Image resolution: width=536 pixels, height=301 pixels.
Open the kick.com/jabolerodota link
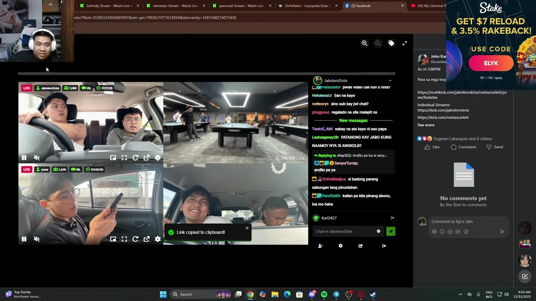pyautogui.click(x=443, y=110)
